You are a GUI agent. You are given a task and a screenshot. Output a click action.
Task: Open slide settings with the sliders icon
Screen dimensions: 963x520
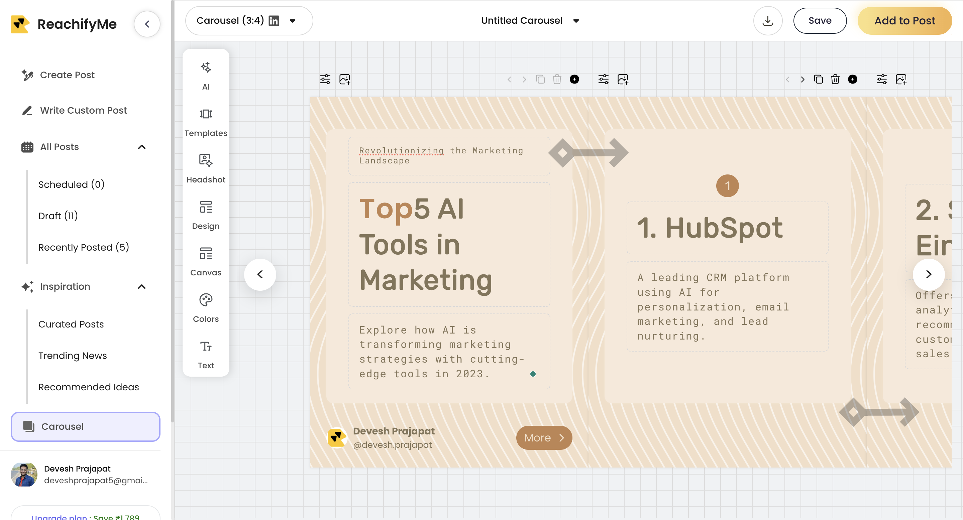pyautogui.click(x=325, y=79)
